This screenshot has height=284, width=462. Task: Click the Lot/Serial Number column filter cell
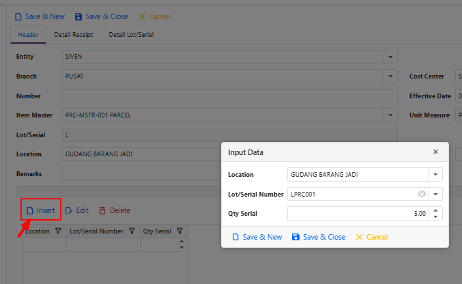(104, 245)
